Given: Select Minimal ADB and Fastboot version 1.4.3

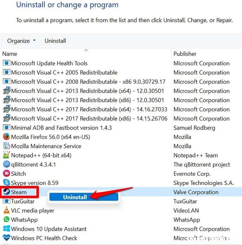Looking at the screenshot, I should (x=61, y=128).
